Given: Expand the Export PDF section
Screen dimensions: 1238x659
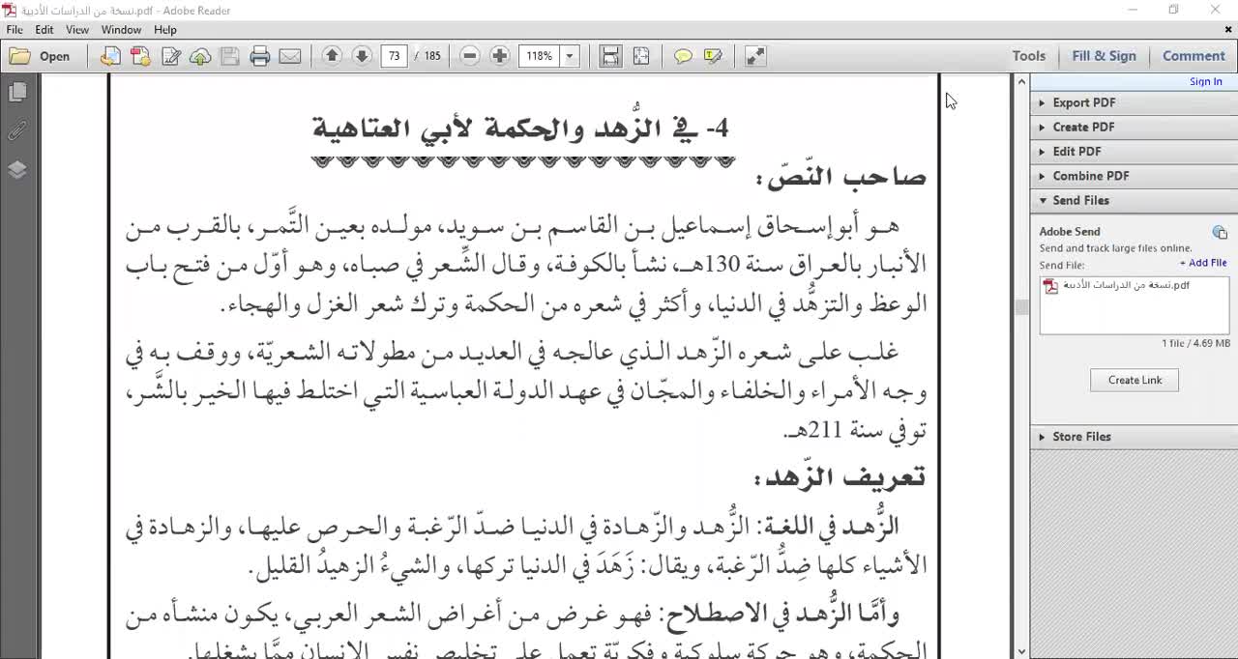Looking at the screenshot, I should coord(1083,102).
